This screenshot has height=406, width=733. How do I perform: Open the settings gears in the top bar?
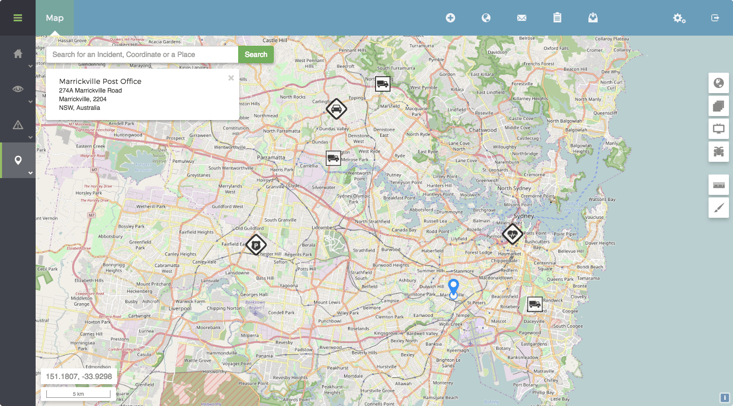tap(679, 18)
